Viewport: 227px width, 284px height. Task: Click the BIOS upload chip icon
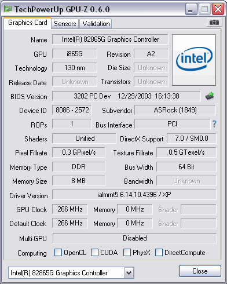coord(210,96)
